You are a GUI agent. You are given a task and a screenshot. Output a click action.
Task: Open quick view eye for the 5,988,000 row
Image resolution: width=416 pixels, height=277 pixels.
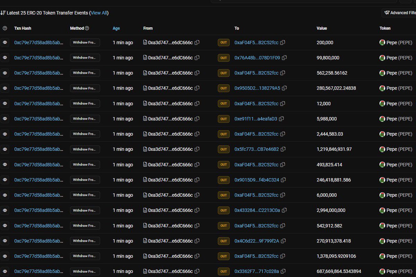tap(5, 119)
